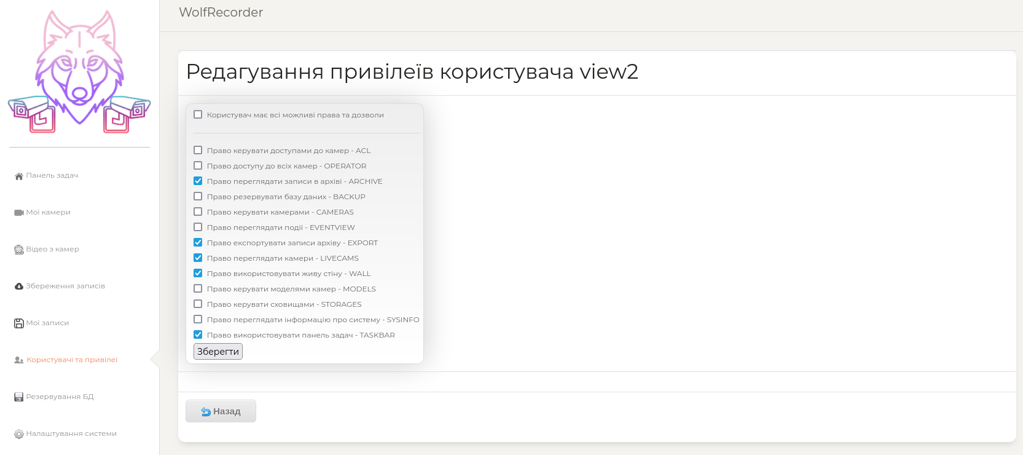Click the home icon beside Панель задач

18,176
